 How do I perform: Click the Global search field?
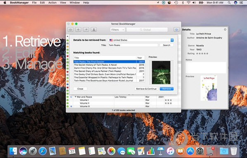(x=147, y=30)
